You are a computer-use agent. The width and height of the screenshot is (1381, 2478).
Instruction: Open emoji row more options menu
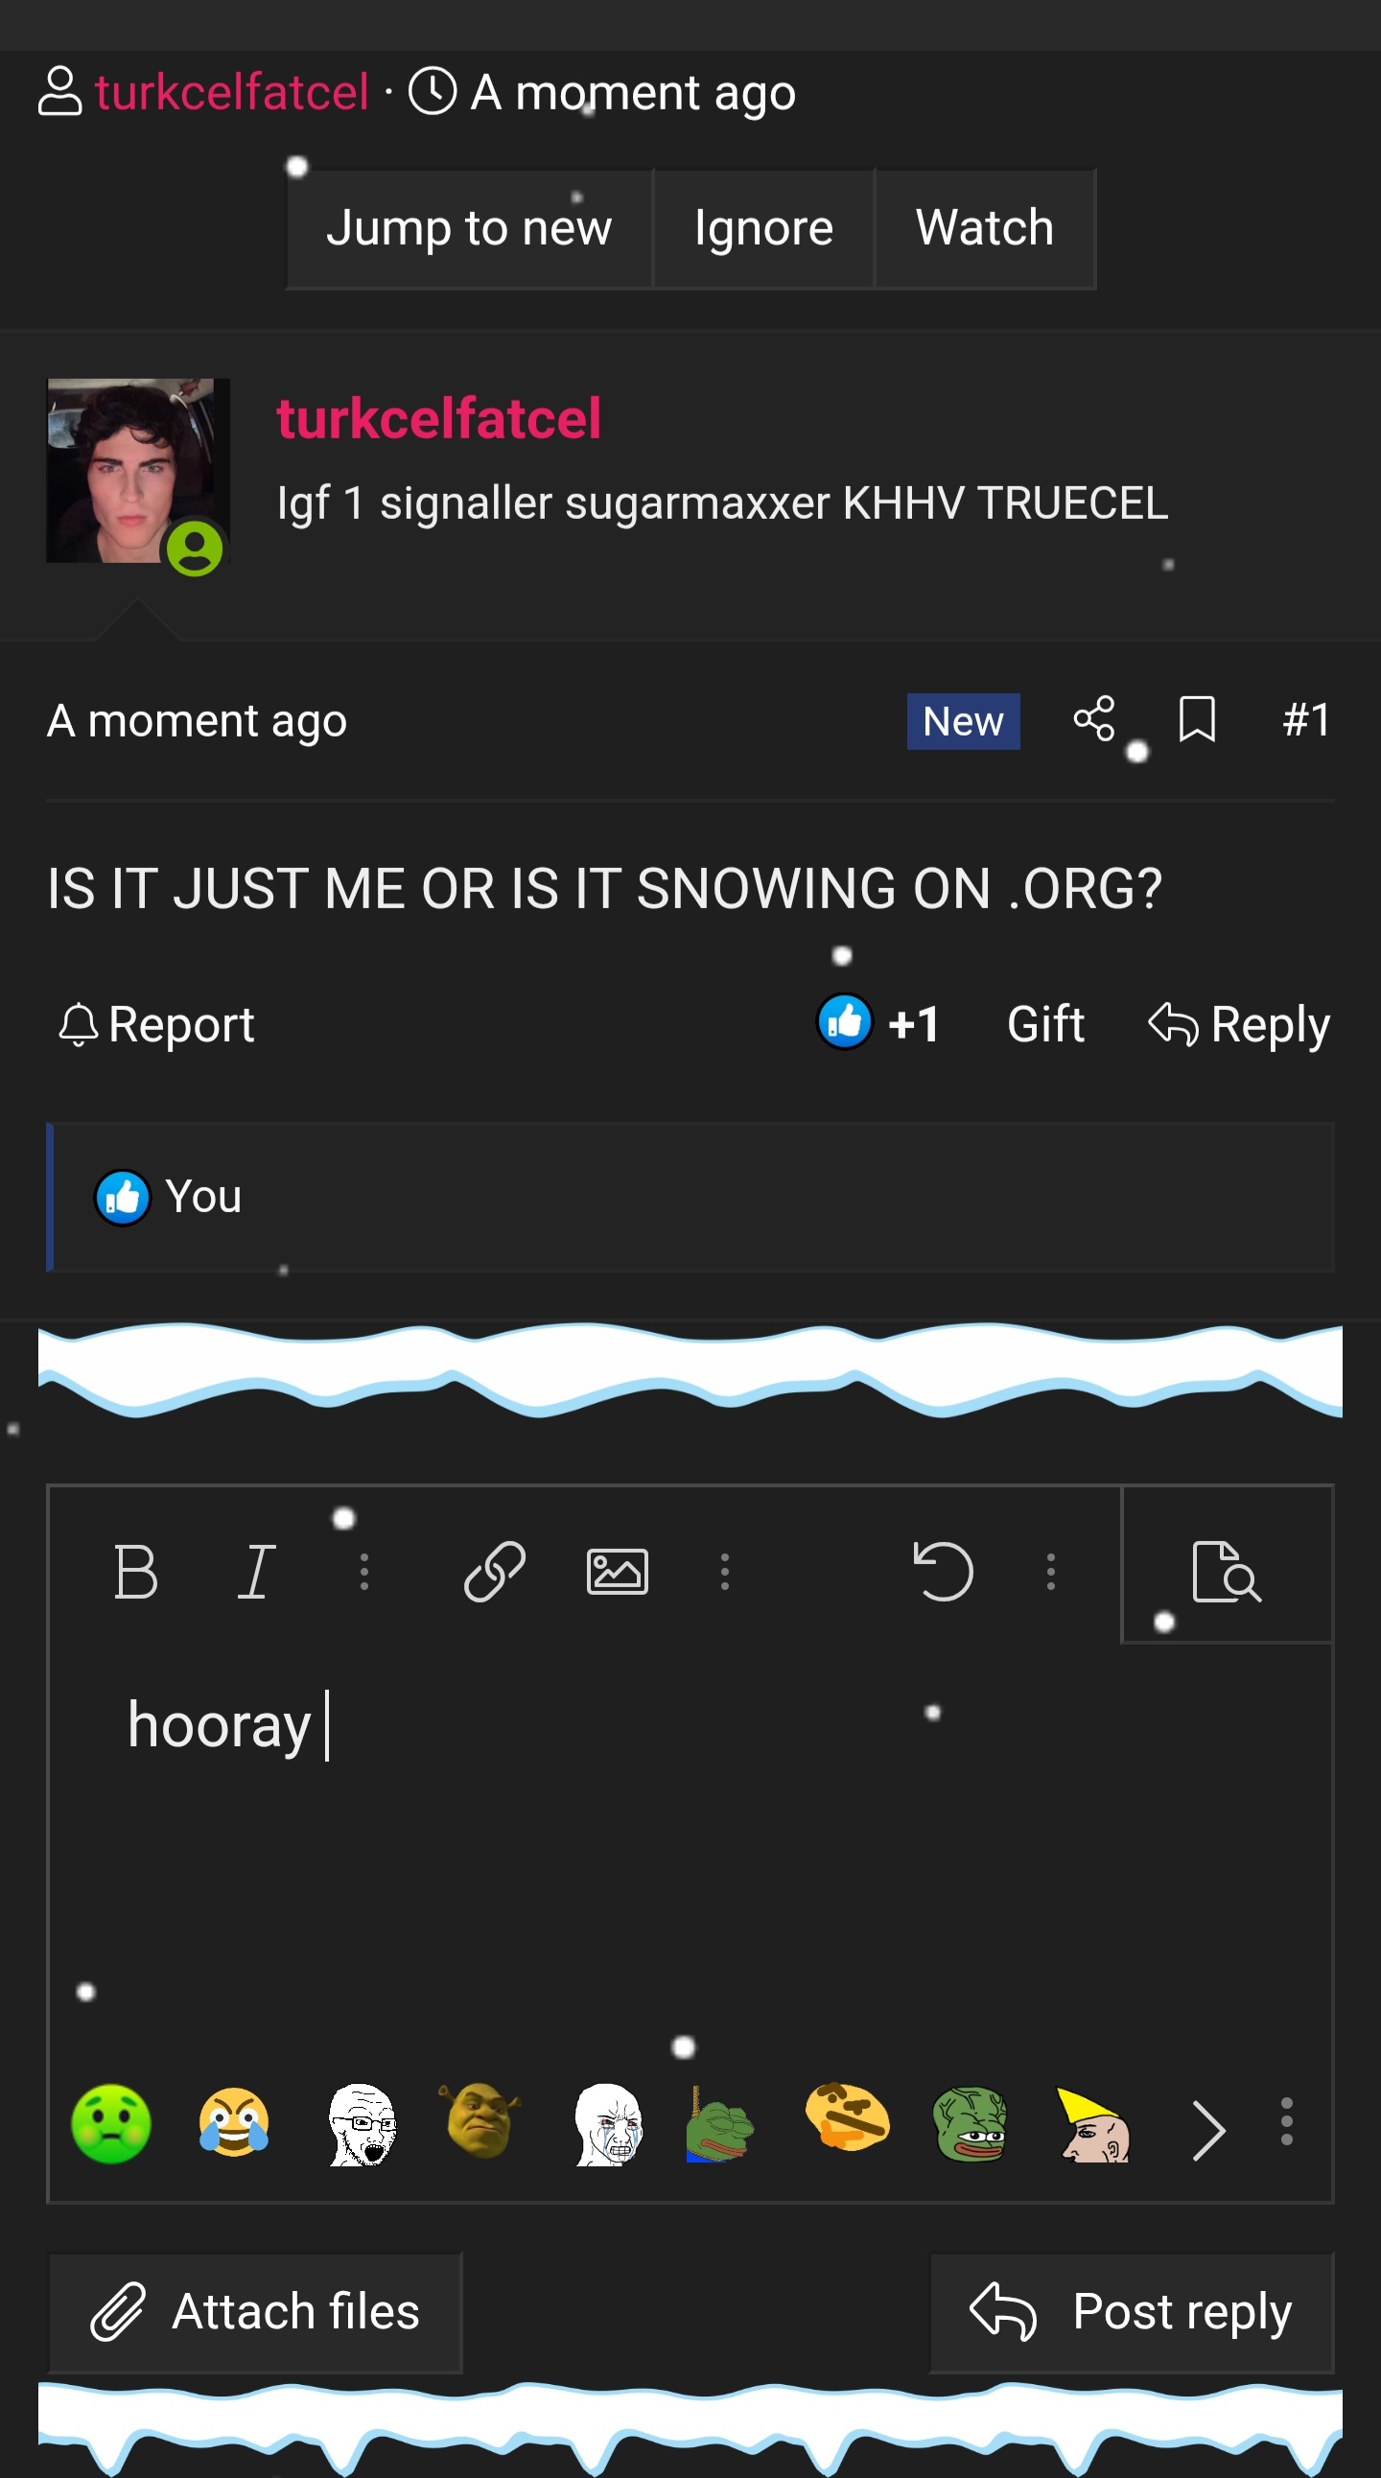(1286, 2121)
